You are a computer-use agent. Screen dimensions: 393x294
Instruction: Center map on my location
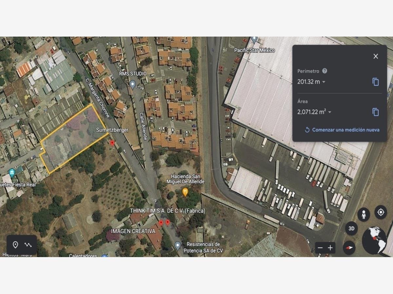click(x=381, y=212)
